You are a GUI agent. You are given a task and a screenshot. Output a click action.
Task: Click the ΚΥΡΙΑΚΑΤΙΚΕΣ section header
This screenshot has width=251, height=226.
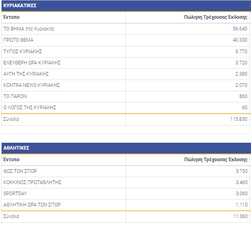click(x=20, y=6)
